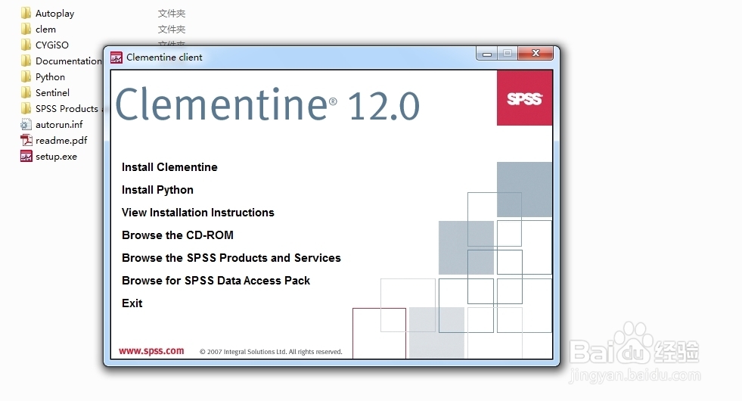Click the CYGiSO folder icon
This screenshot has height=401, width=742.
point(26,45)
